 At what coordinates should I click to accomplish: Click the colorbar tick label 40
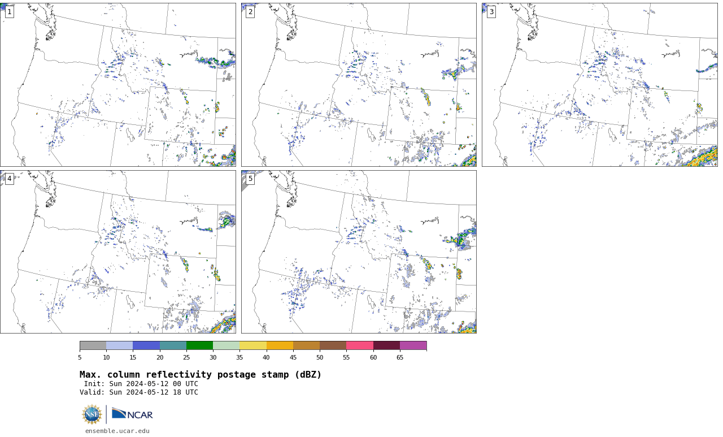(x=266, y=357)
